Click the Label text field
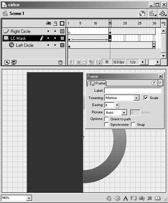This screenshot has width=168, height=203. [133, 90]
